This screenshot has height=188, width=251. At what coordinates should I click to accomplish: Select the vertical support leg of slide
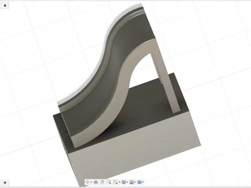[x=167, y=80]
